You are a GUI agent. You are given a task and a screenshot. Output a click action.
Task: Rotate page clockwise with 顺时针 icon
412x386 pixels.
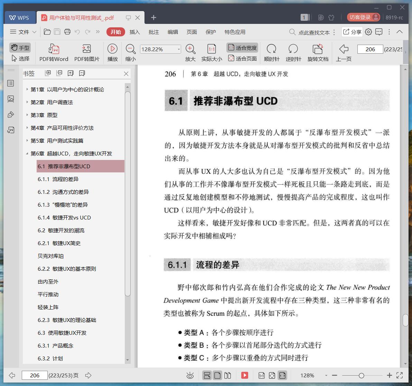(x=271, y=49)
